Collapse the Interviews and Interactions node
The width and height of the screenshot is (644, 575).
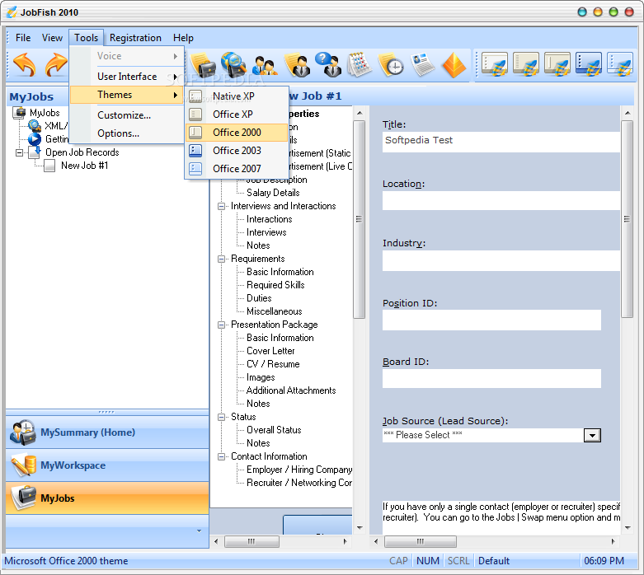click(x=221, y=206)
